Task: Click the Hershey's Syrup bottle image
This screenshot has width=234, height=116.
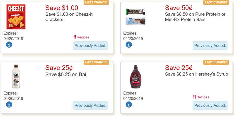Action: click(135, 76)
